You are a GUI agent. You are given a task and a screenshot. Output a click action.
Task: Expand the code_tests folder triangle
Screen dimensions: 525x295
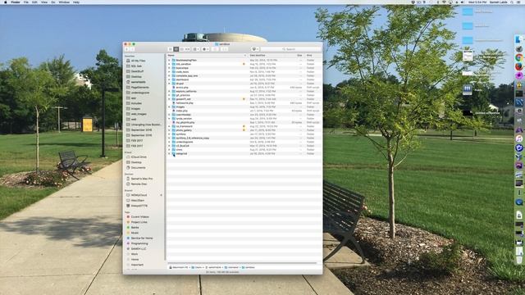(x=170, y=72)
